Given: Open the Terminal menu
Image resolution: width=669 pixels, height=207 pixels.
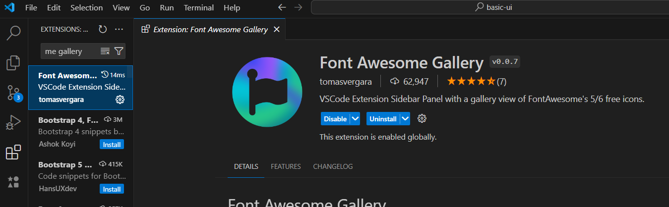Looking at the screenshot, I should [198, 7].
